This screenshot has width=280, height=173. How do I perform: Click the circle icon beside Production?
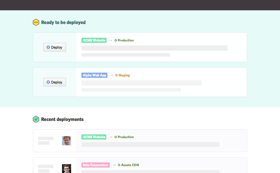click(x=116, y=40)
